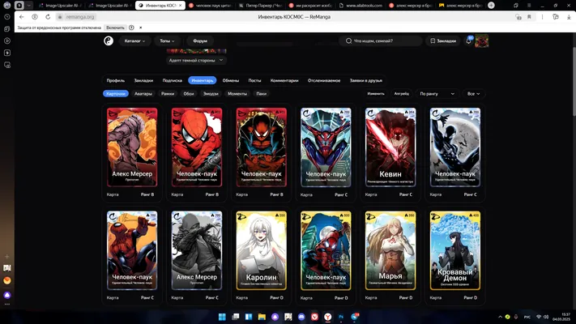The height and width of the screenshot is (324, 576).
Task: Open a new browser tab with plus
Action: coord(491,5)
